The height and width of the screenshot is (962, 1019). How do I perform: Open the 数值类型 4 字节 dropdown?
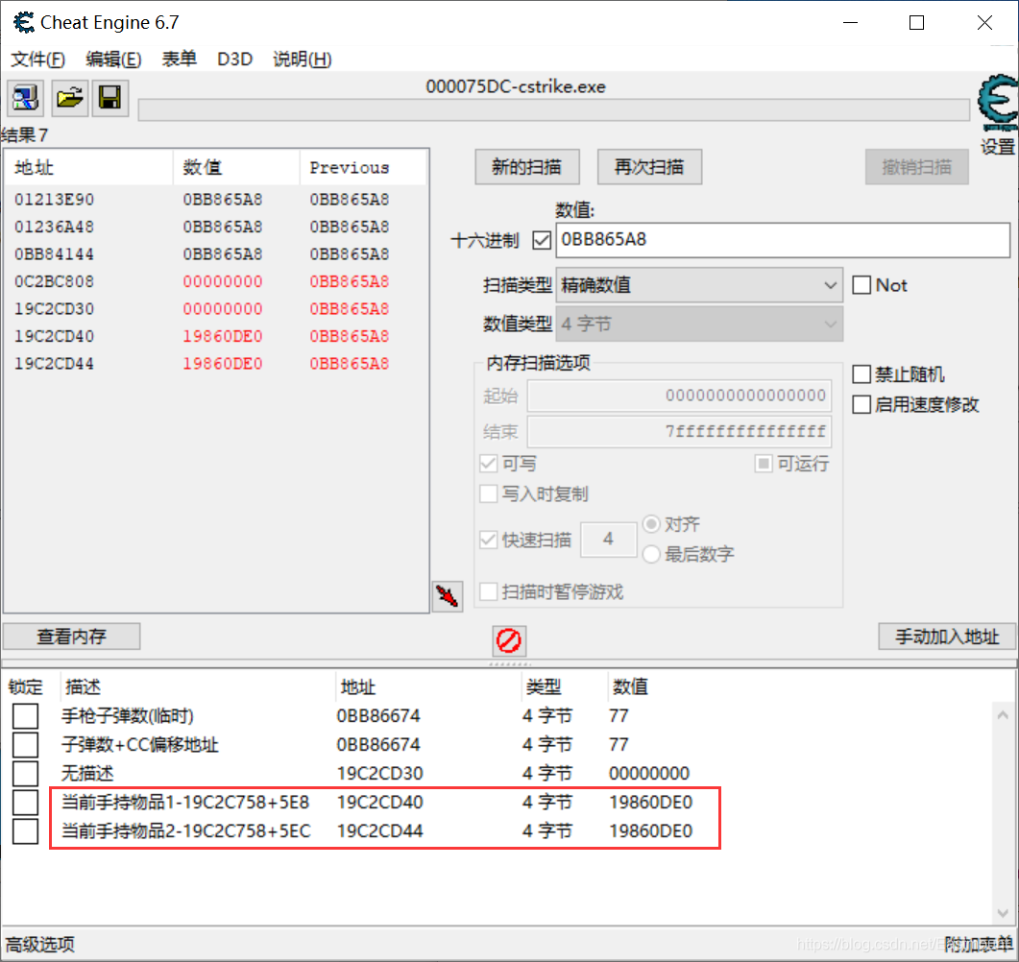click(699, 325)
